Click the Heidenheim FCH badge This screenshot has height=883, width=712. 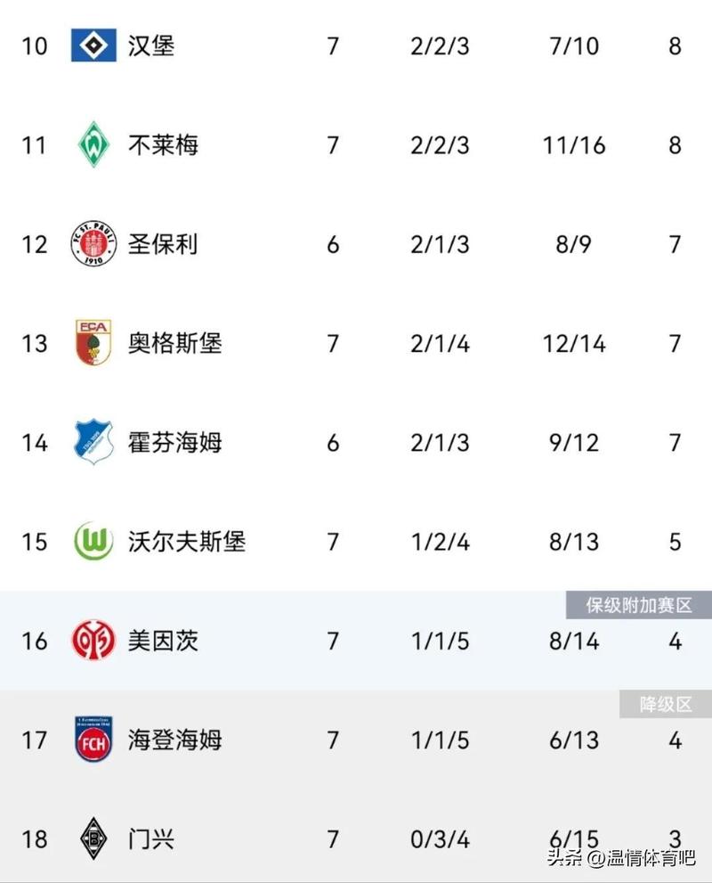pos(93,740)
